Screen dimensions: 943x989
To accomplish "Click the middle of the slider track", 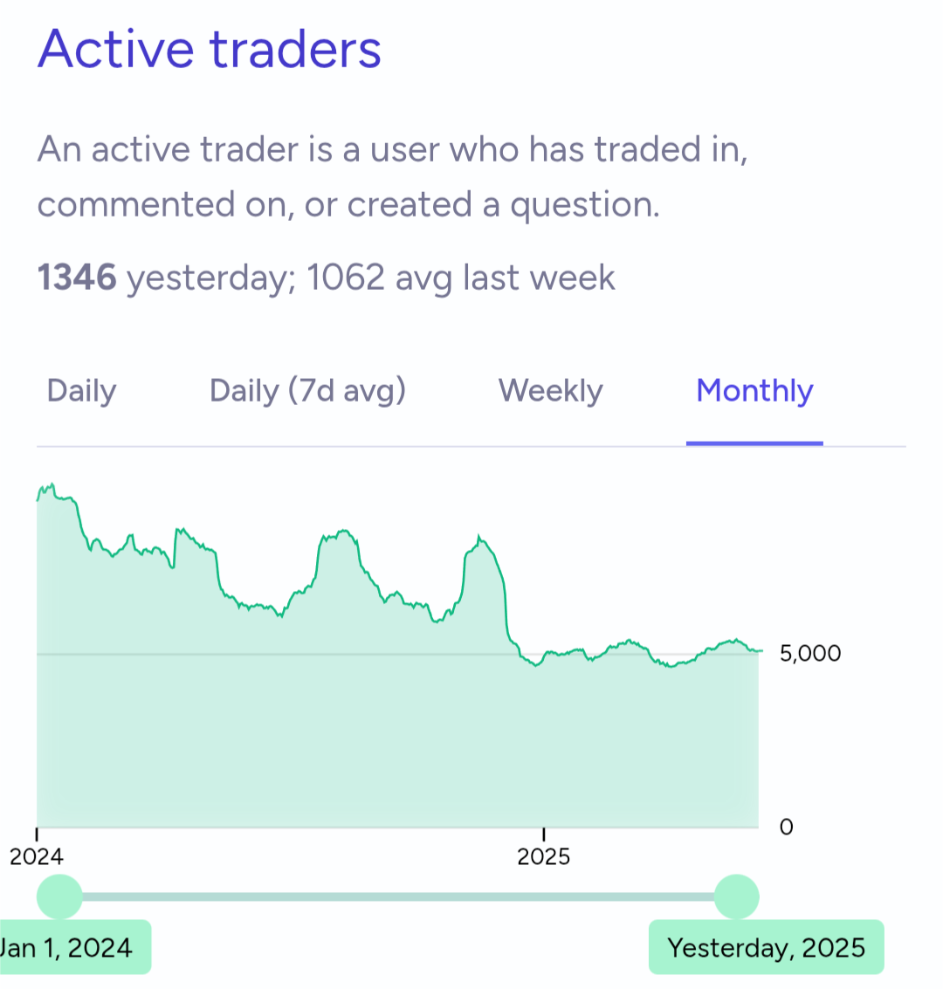I will (398, 897).
